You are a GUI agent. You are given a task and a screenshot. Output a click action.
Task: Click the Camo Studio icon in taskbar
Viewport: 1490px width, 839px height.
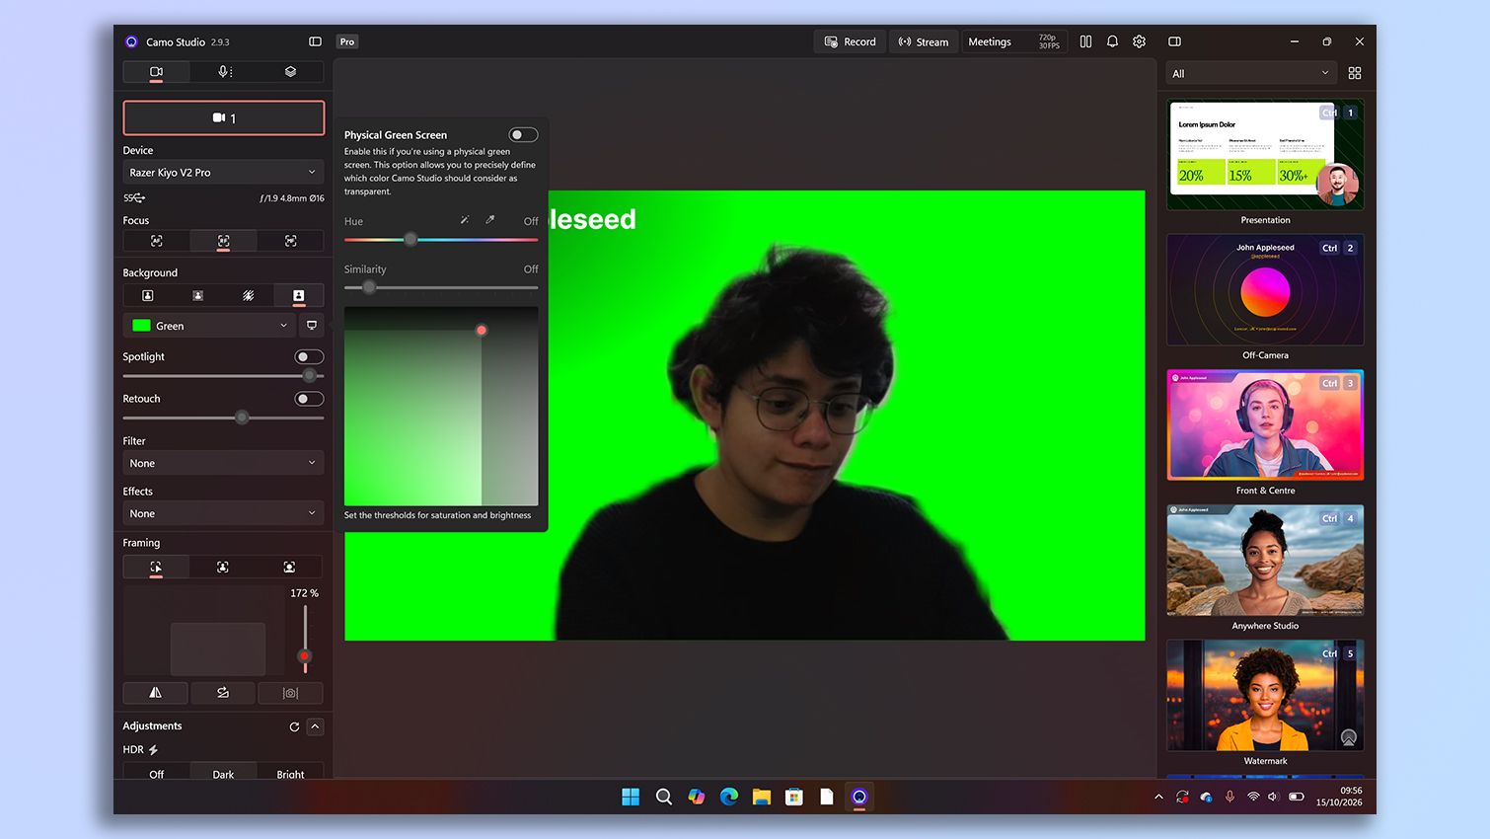(x=859, y=797)
